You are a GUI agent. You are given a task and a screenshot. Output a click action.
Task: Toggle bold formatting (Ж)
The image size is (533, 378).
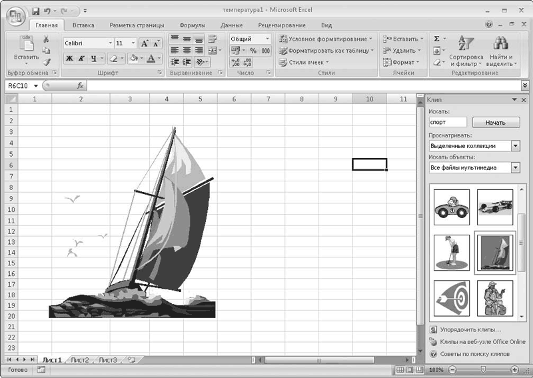(x=69, y=59)
